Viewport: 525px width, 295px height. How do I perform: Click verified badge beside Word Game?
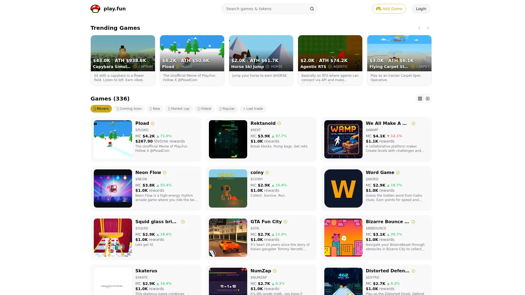[398, 173]
